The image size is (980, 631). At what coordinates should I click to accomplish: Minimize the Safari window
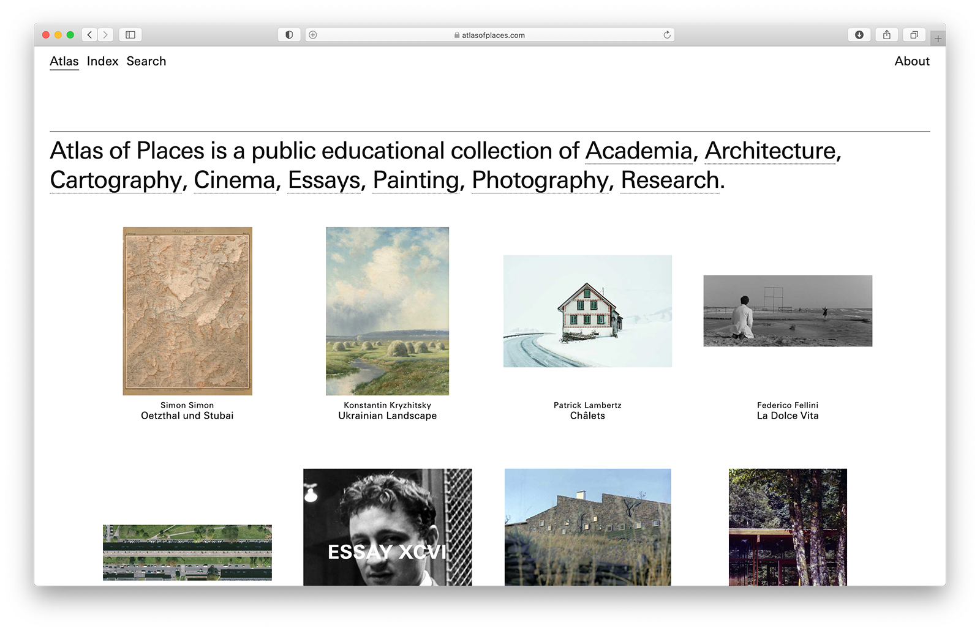58,35
